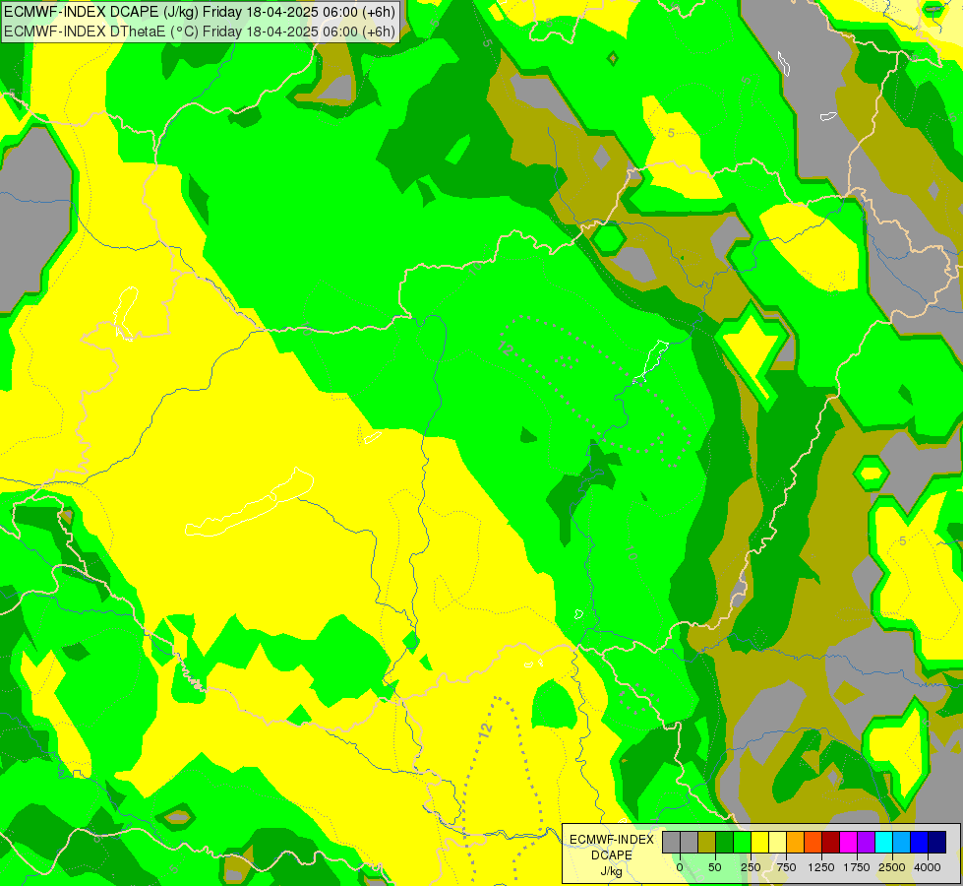Pick the pale yellow legend swatch
963x886 pixels.
tap(777, 842)
